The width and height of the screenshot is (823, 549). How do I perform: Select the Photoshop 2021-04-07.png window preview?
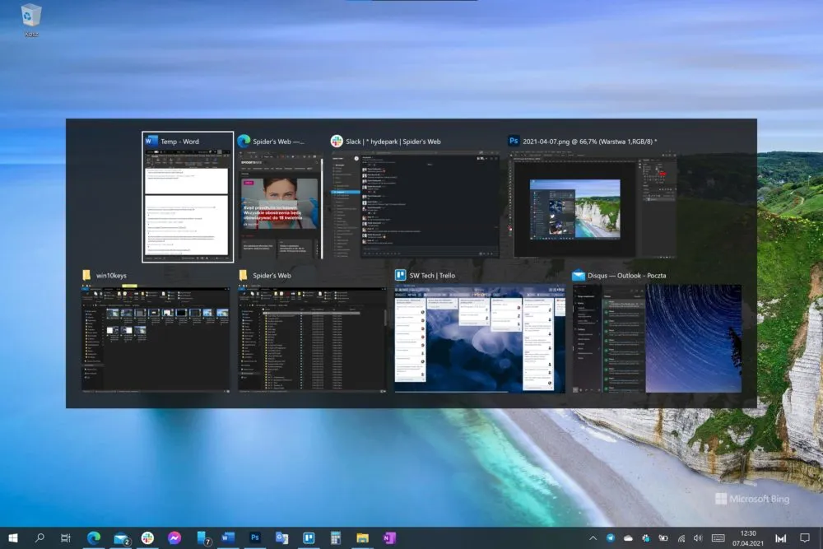593,197
